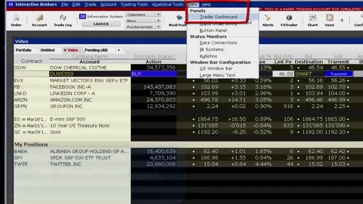The height and width of the screenshot is (204, 363).
Task: Click the Destination column header
Action: point(309,62)
